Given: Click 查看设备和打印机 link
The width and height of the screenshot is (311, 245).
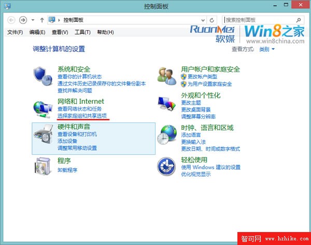Looking at the screenshot, I should (x=77, y=134).
